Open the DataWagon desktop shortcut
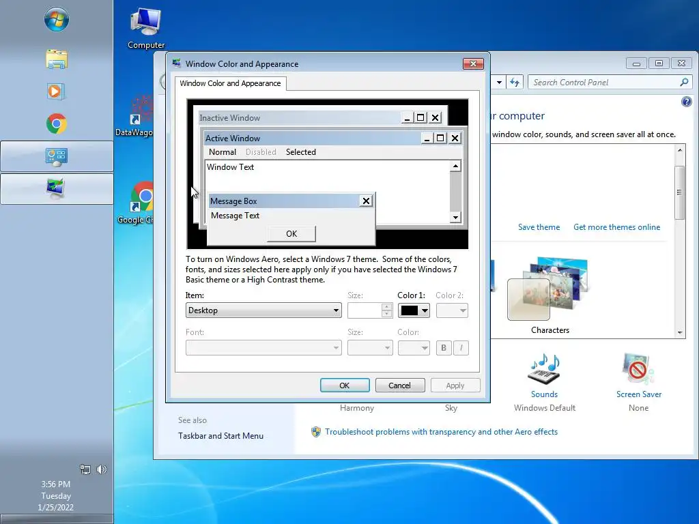 click(134, 116)
